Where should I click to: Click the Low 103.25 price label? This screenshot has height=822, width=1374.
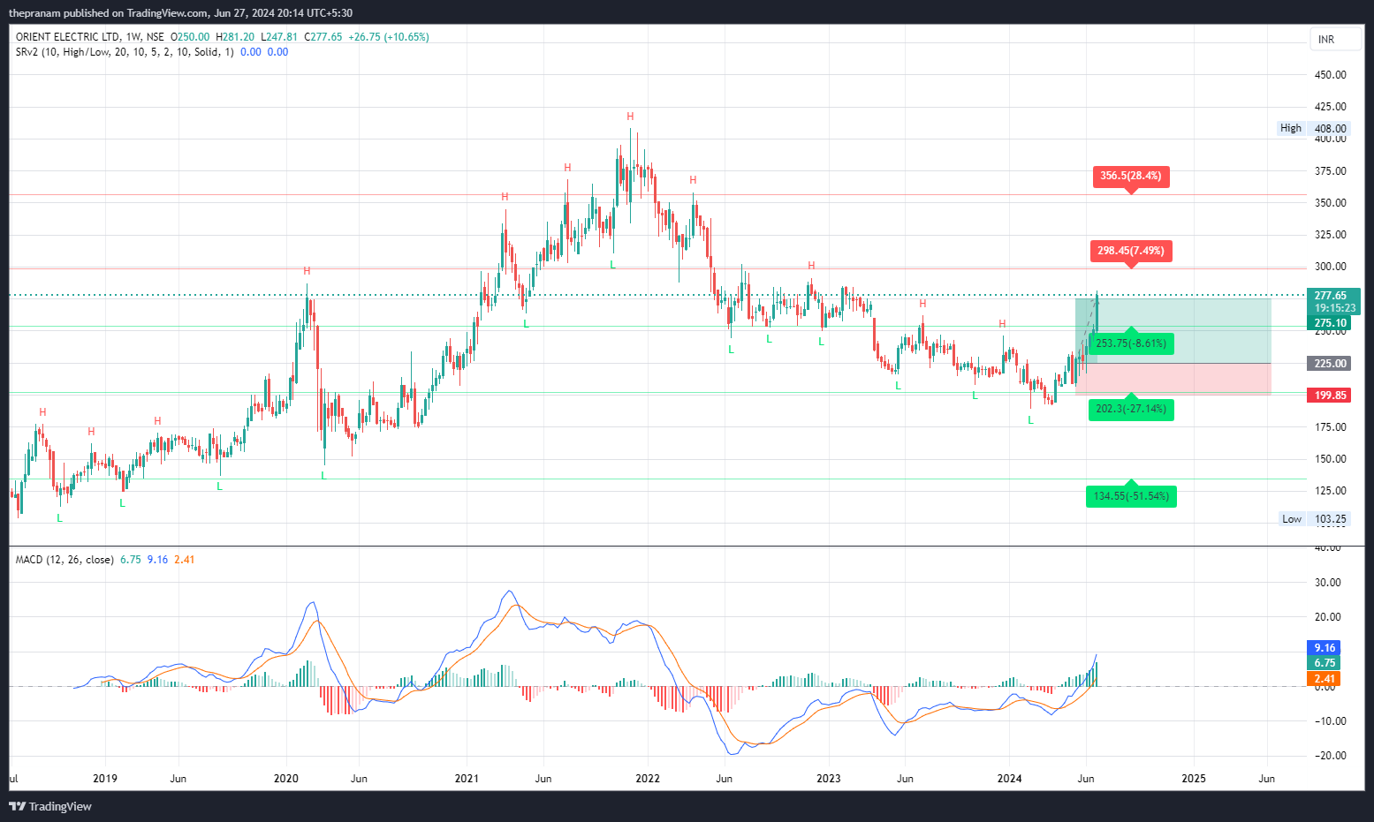click(x=1314, y=519)
